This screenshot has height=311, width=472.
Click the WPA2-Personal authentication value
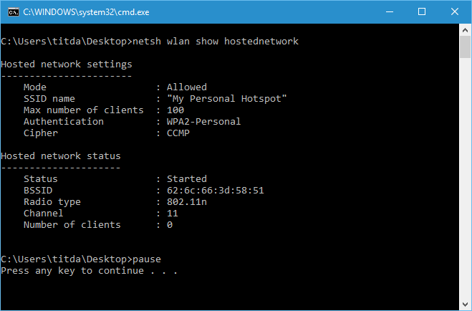click(x=204, y=121)
